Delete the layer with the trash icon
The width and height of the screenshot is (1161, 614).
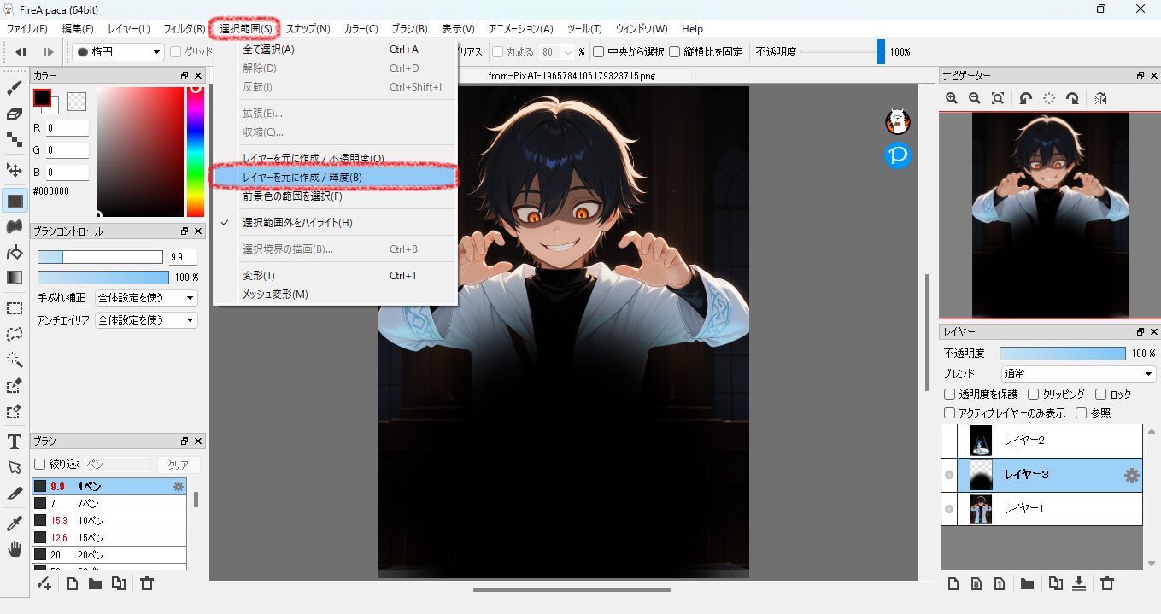[x=1107, y=584]
